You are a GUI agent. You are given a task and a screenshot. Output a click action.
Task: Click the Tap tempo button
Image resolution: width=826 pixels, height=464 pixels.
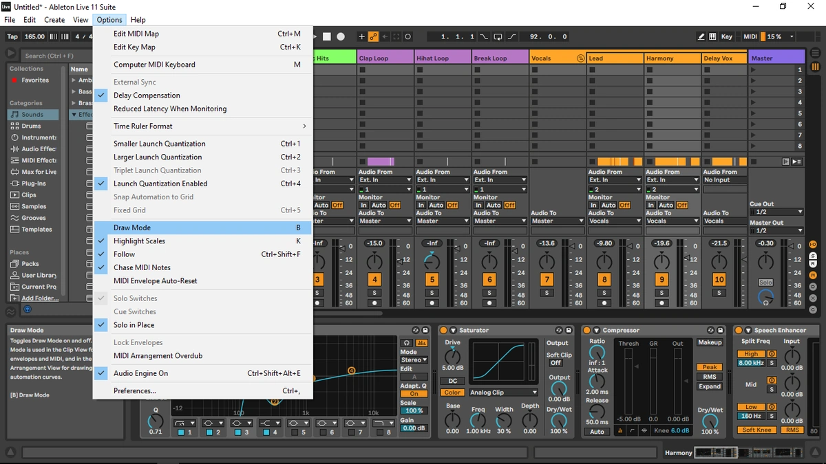point(12,36)
